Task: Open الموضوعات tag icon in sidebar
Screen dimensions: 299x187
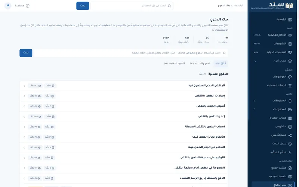Action: tap(290, 77)
